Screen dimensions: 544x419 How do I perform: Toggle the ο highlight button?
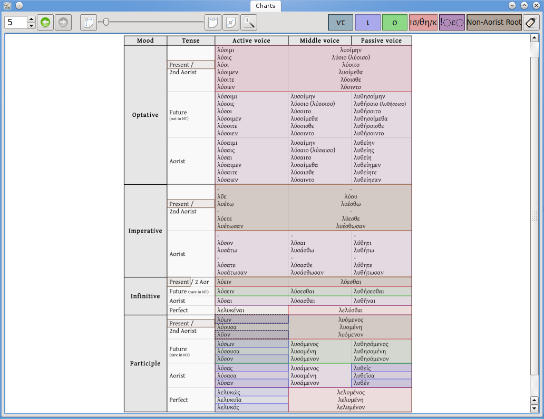point(395,23)
